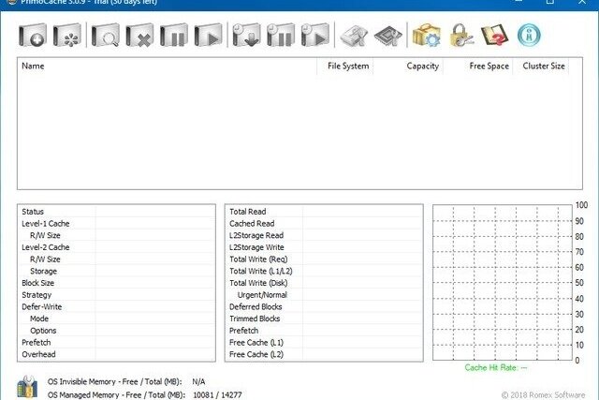599x400 pixels.
Task: Select the Defer-Write row
Action: point(116,306)
